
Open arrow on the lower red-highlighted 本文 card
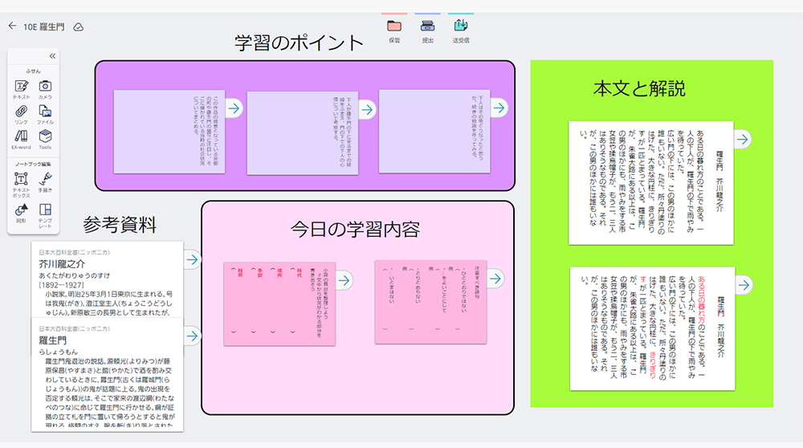[744, 285]
